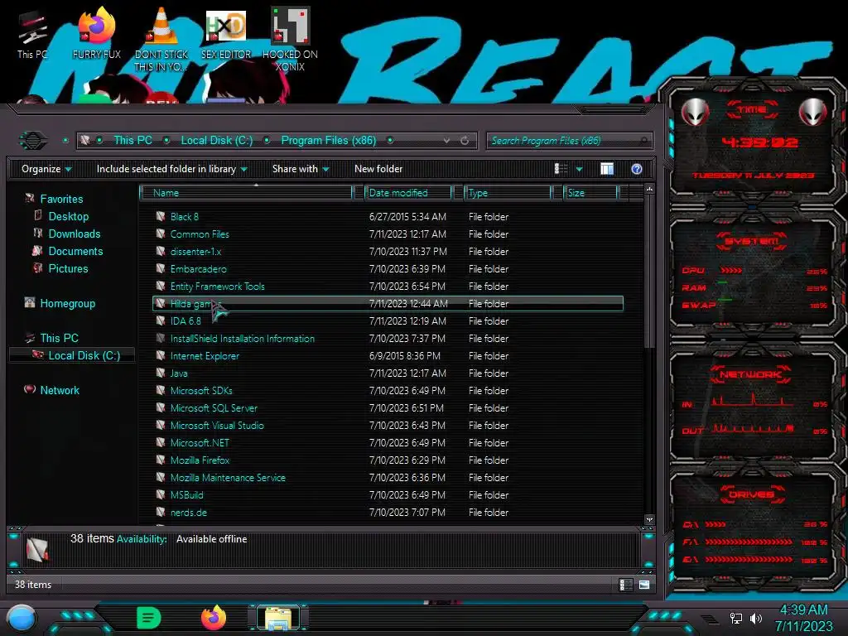This screenshot has width=848, height=636.
Task: Select the Embarcadero folder
Action: coord(199,269)
